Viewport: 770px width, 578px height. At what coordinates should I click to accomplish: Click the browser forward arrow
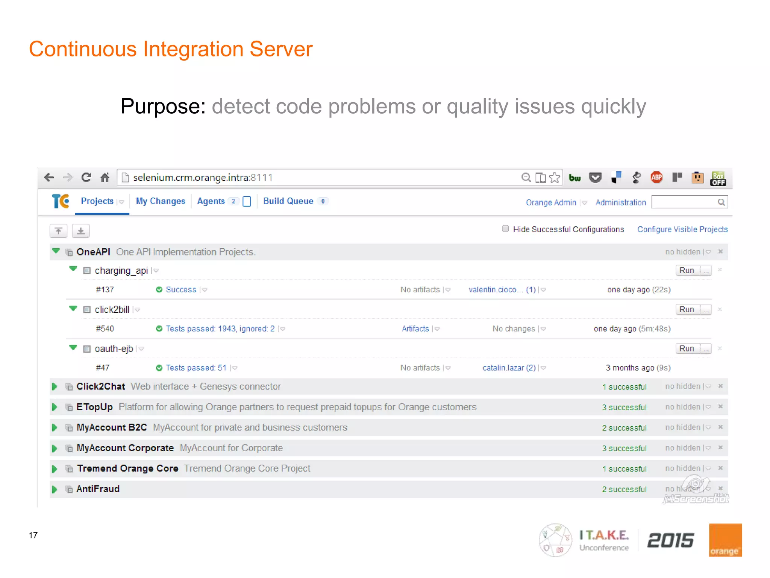(x=68, y=177)
